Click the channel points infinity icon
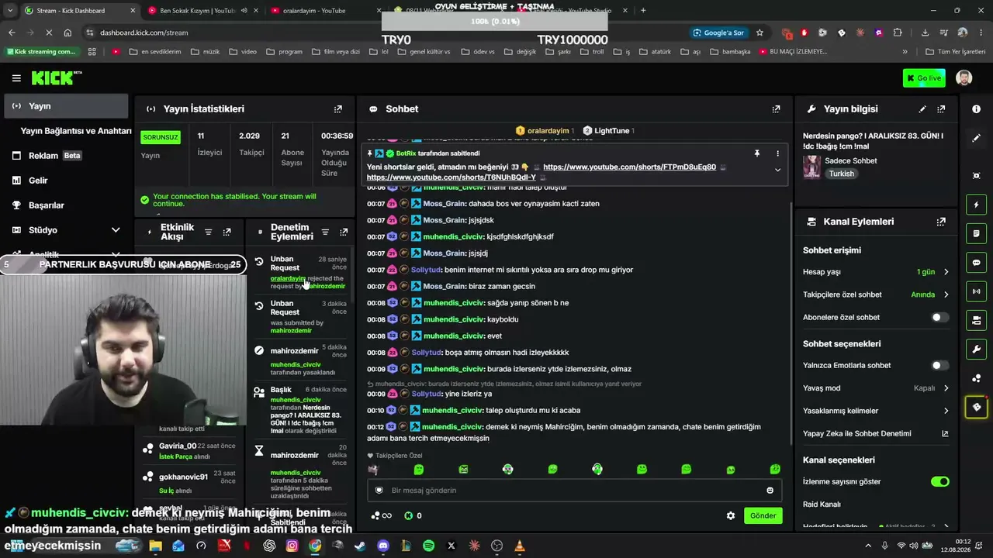Viewport: 993px width, 558px height. pos(381,515)
